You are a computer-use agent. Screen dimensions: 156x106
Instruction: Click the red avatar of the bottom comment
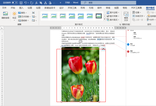tap(128, 52)
